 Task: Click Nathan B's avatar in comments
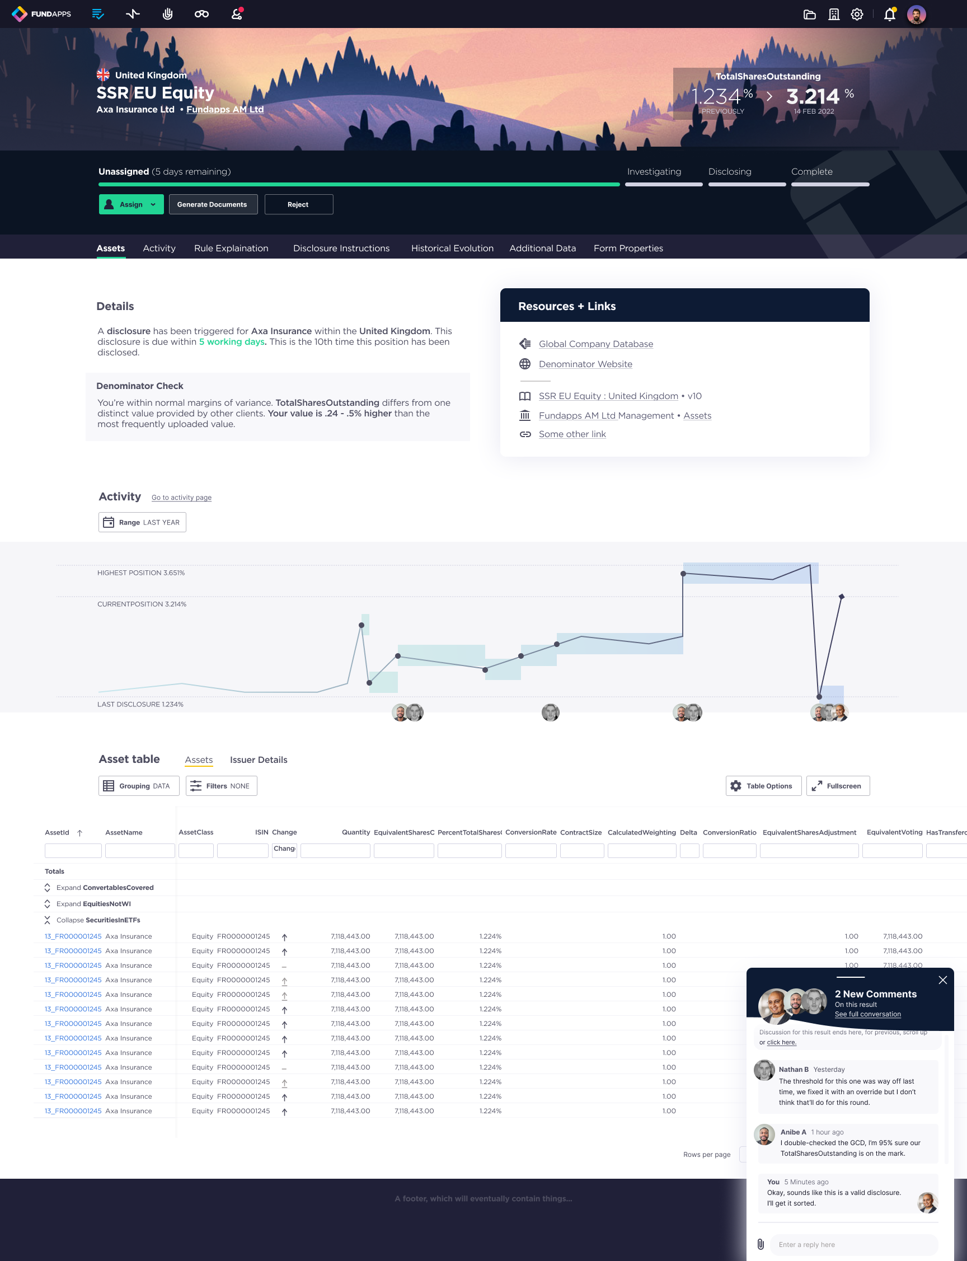click(764, 1071)
